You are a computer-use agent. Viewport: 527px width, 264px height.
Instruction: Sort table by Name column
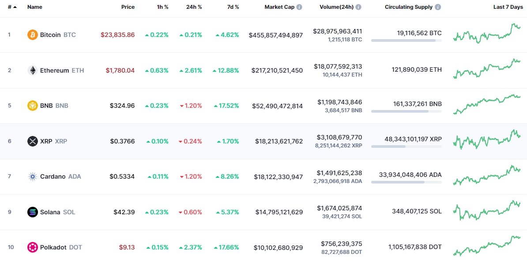click(34, 7)
